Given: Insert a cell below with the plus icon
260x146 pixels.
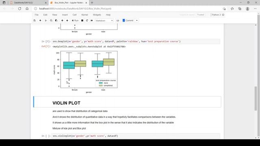Looking at the screenshot, I should [40, 21].
